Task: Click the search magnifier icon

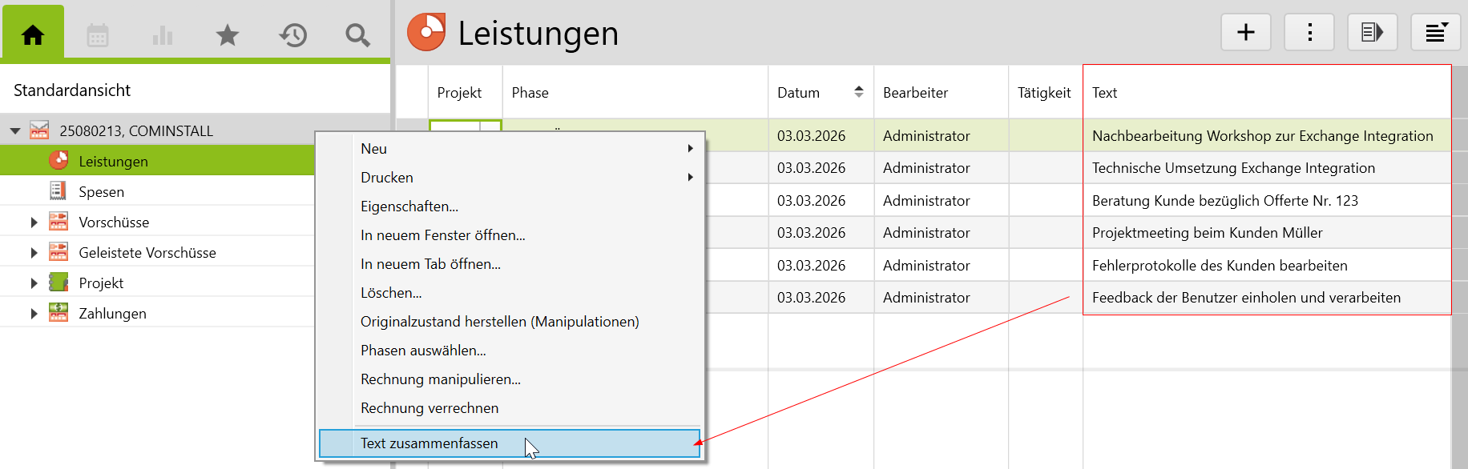Action: (x=357, y=35)
